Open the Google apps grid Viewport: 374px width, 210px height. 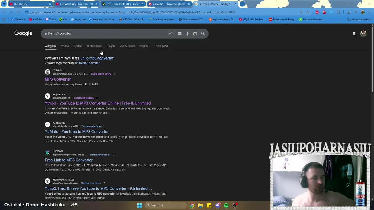[x=354, y=34]
